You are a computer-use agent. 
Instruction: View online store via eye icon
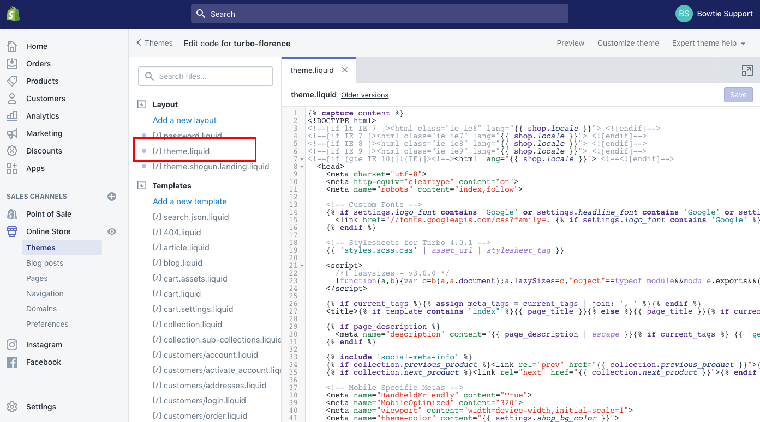(x=112, y=231)
